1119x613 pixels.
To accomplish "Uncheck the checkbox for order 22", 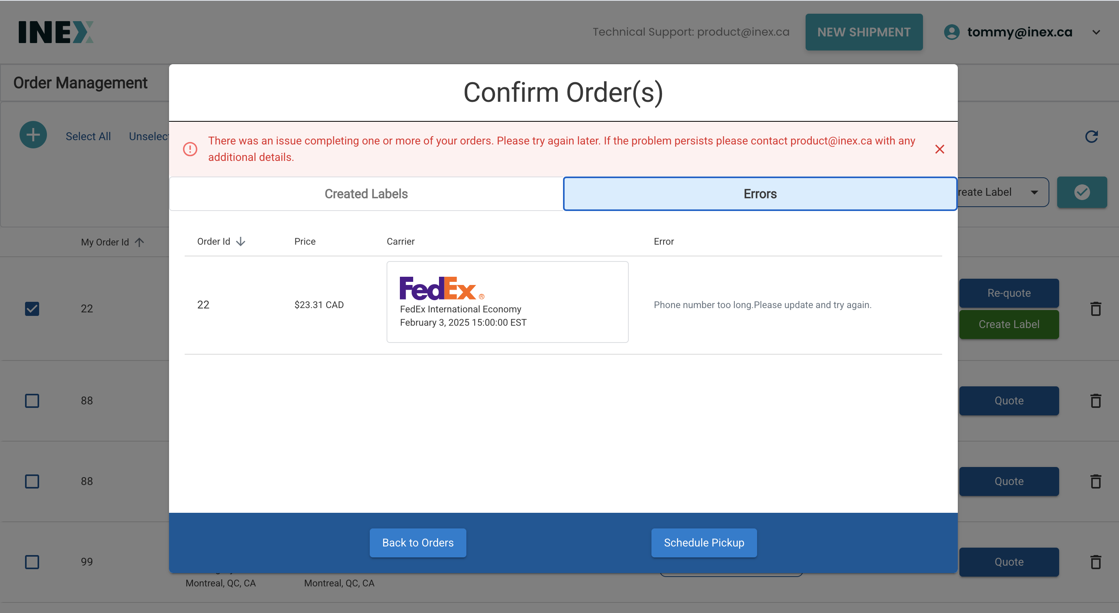I will click(32, 309).
